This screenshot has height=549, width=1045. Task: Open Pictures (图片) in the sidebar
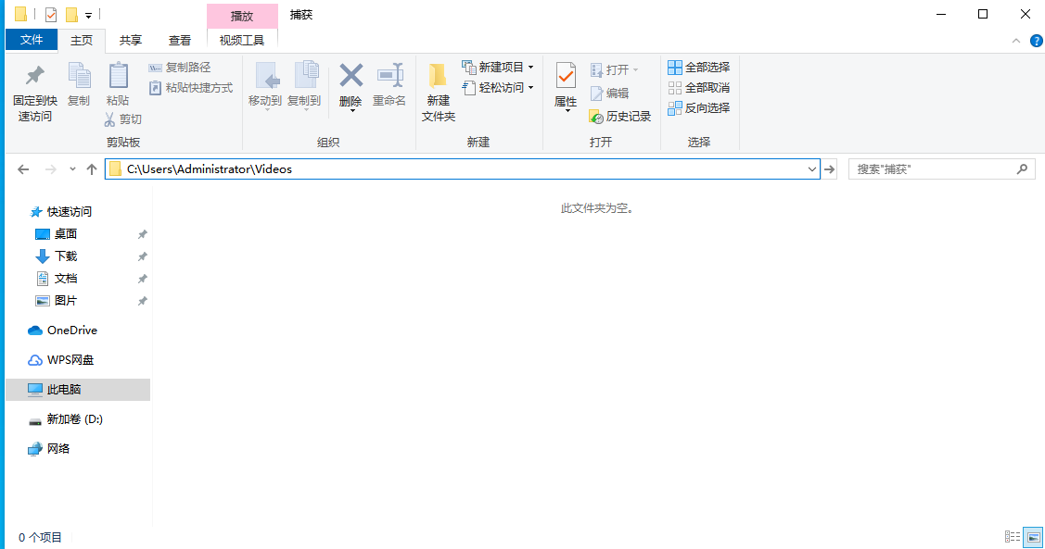click(56, 301)
